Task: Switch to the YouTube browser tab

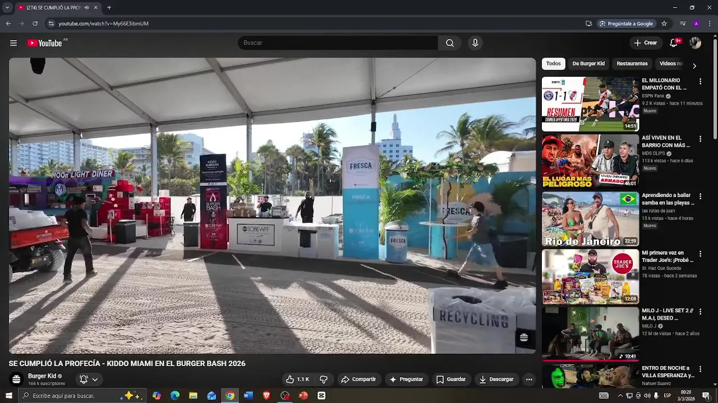Action: pos(53,8)
